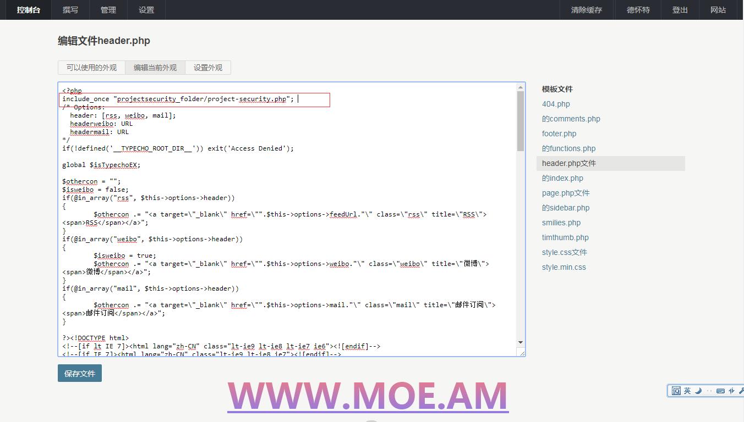Open the 撰写 menu

click(x=70, y=10)
